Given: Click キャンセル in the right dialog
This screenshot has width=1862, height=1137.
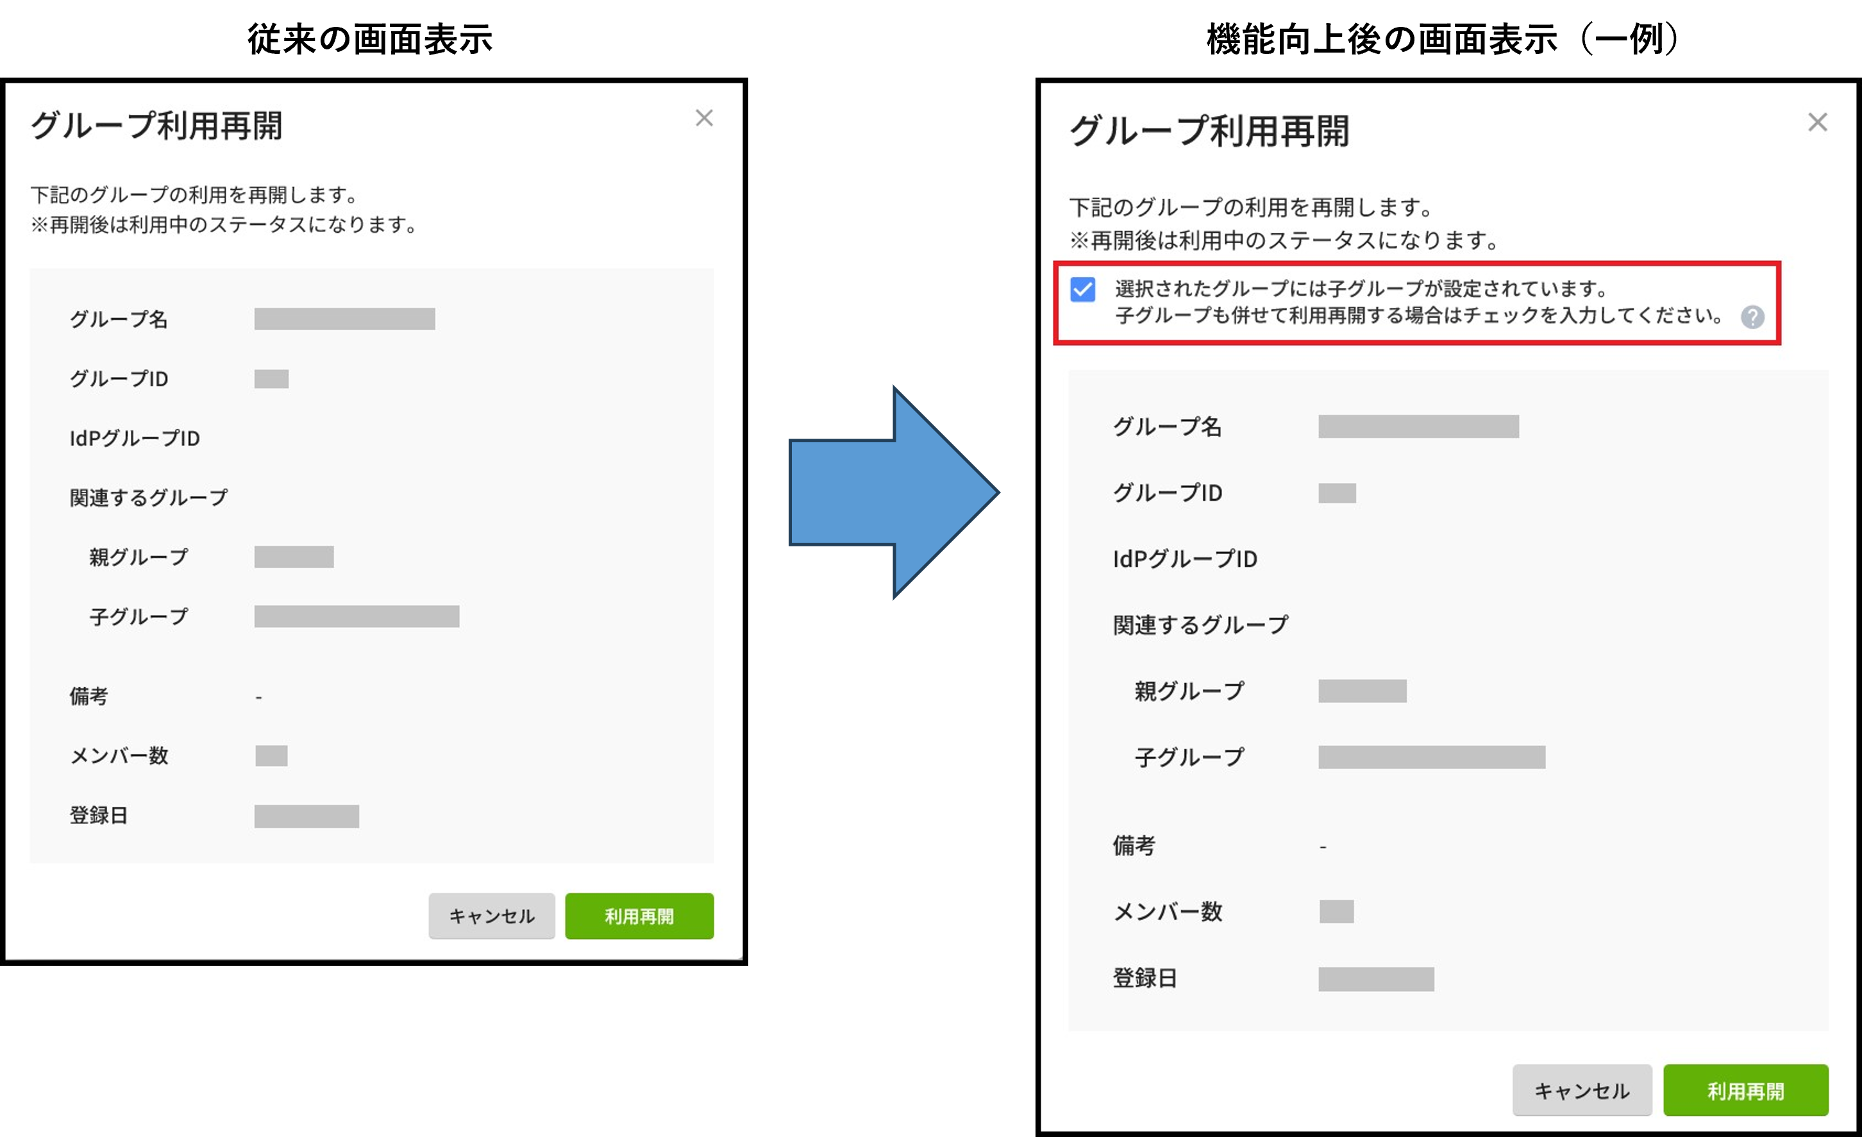Looking at the screenshot, I should point(1581,1090).
